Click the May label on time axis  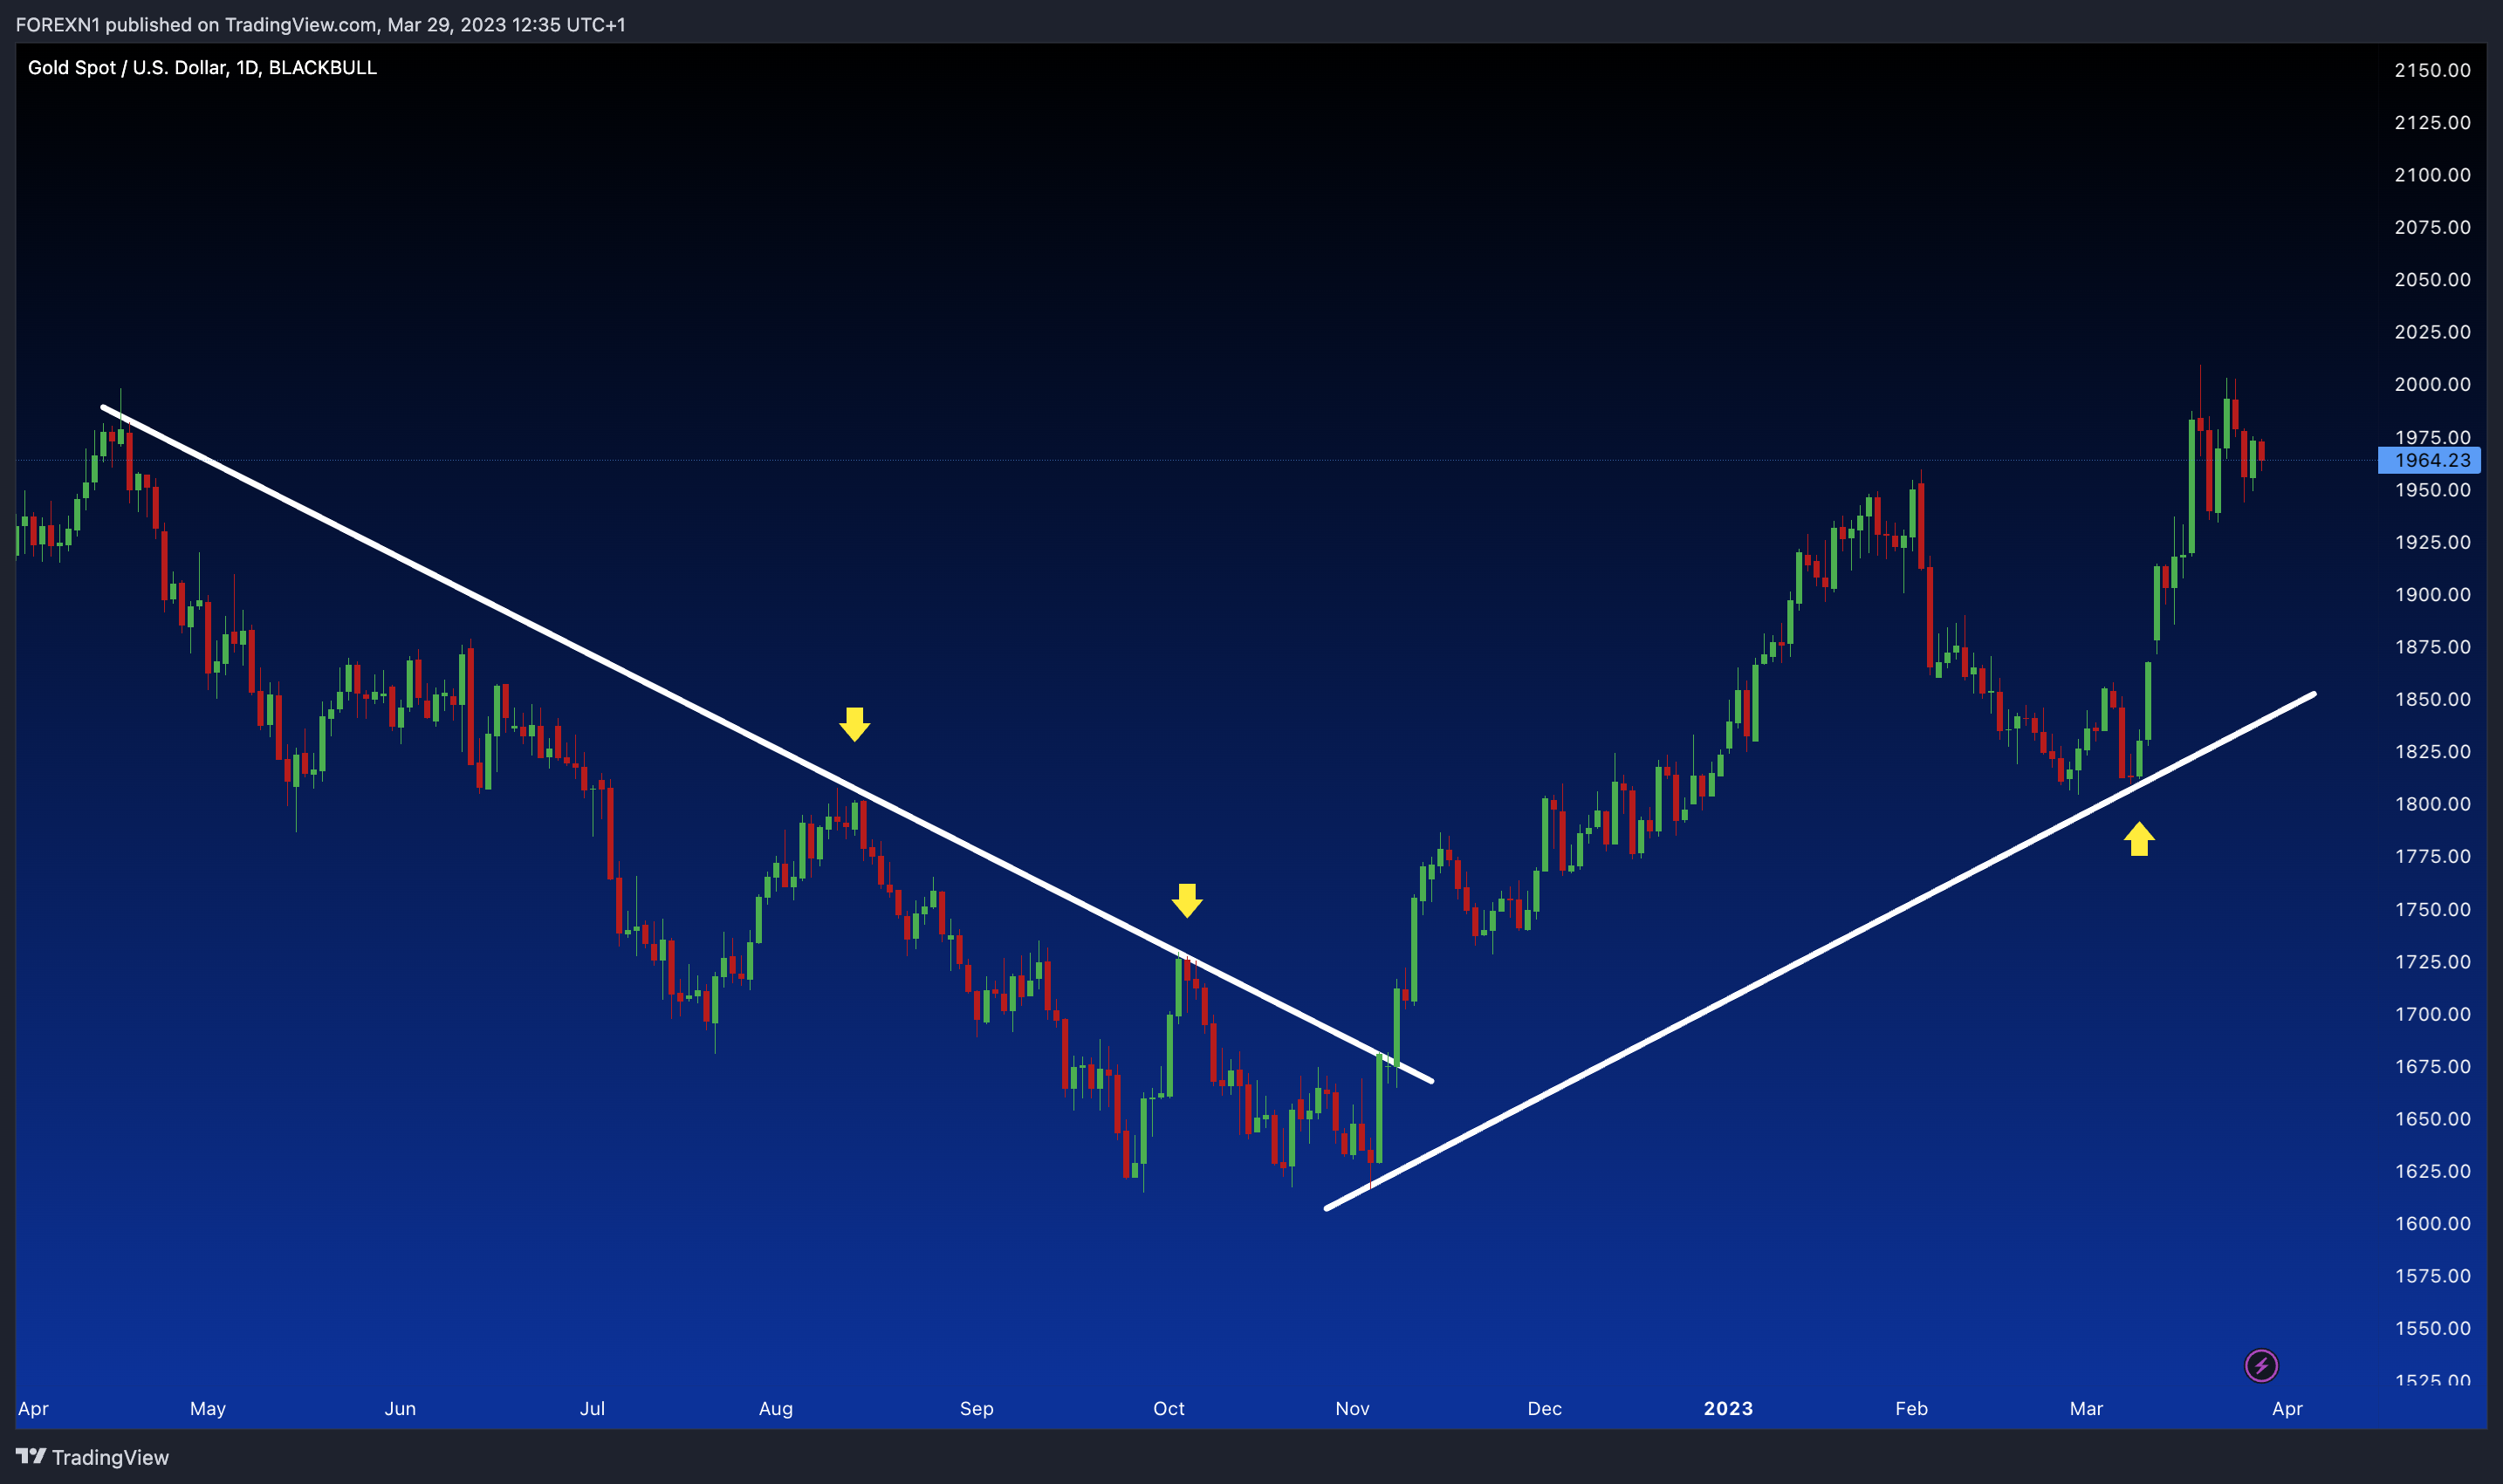(207, 1408)
